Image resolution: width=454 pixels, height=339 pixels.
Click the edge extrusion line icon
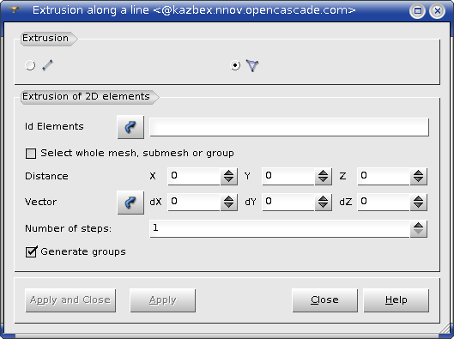click(x=47, y=65)
